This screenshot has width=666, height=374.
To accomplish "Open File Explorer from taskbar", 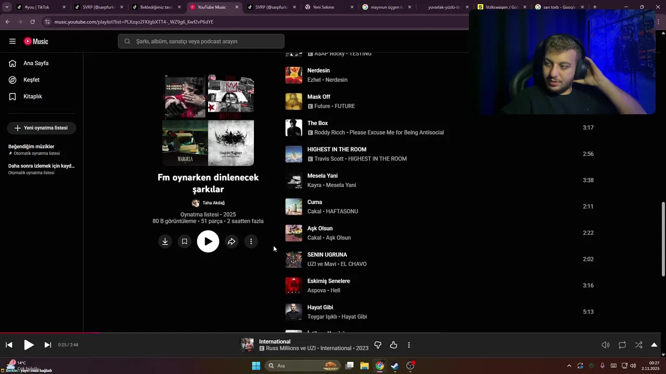I will pos(365,366).
